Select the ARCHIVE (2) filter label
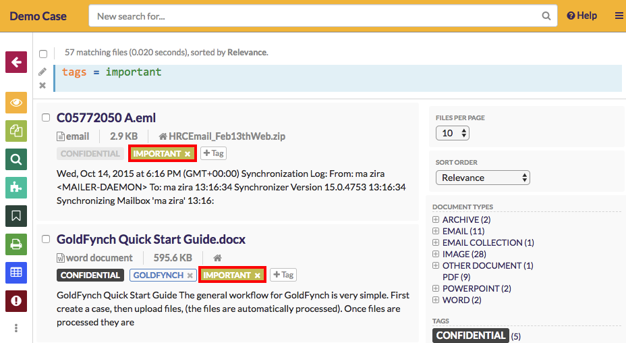Screen dimensions: 626x343 (466, 219)
